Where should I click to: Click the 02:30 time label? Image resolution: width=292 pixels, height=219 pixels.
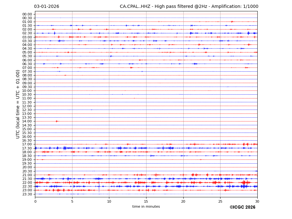tap(27, 33)
